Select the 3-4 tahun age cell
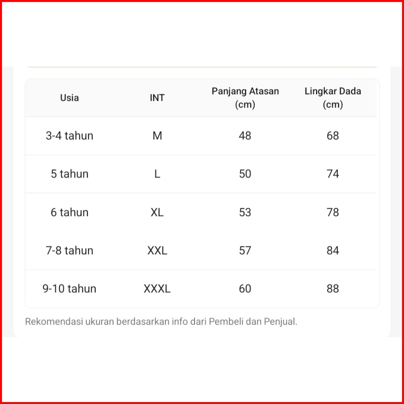 (x=70, y=136)
